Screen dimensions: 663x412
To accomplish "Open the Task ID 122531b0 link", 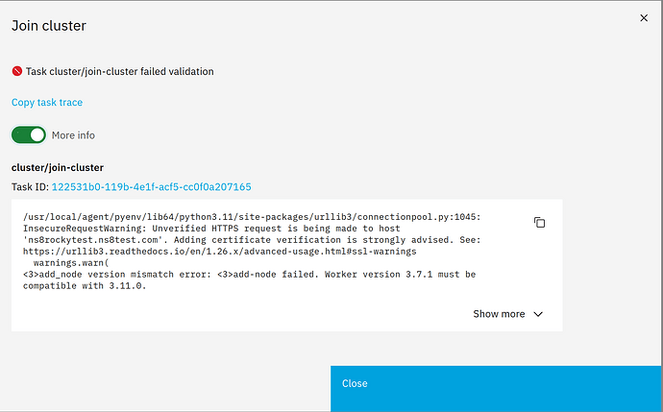I will 151,186.
